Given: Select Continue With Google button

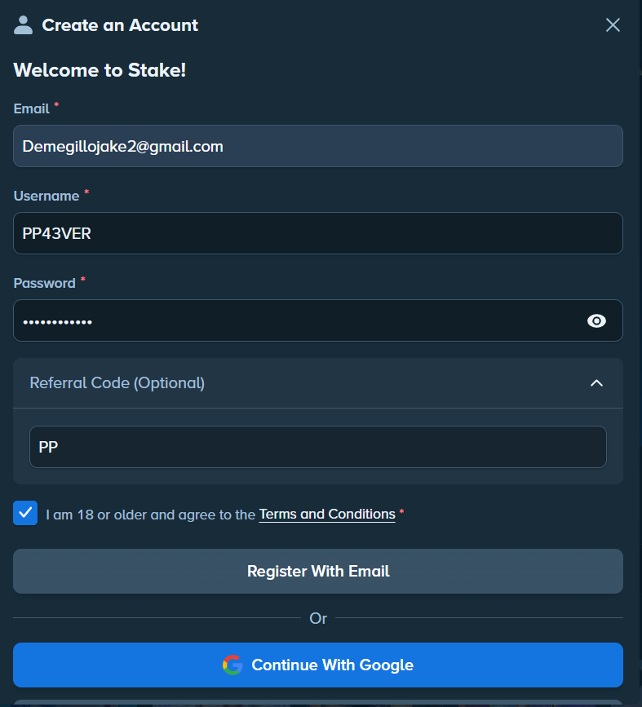Looking at the screenshot, I should [318, 665].
